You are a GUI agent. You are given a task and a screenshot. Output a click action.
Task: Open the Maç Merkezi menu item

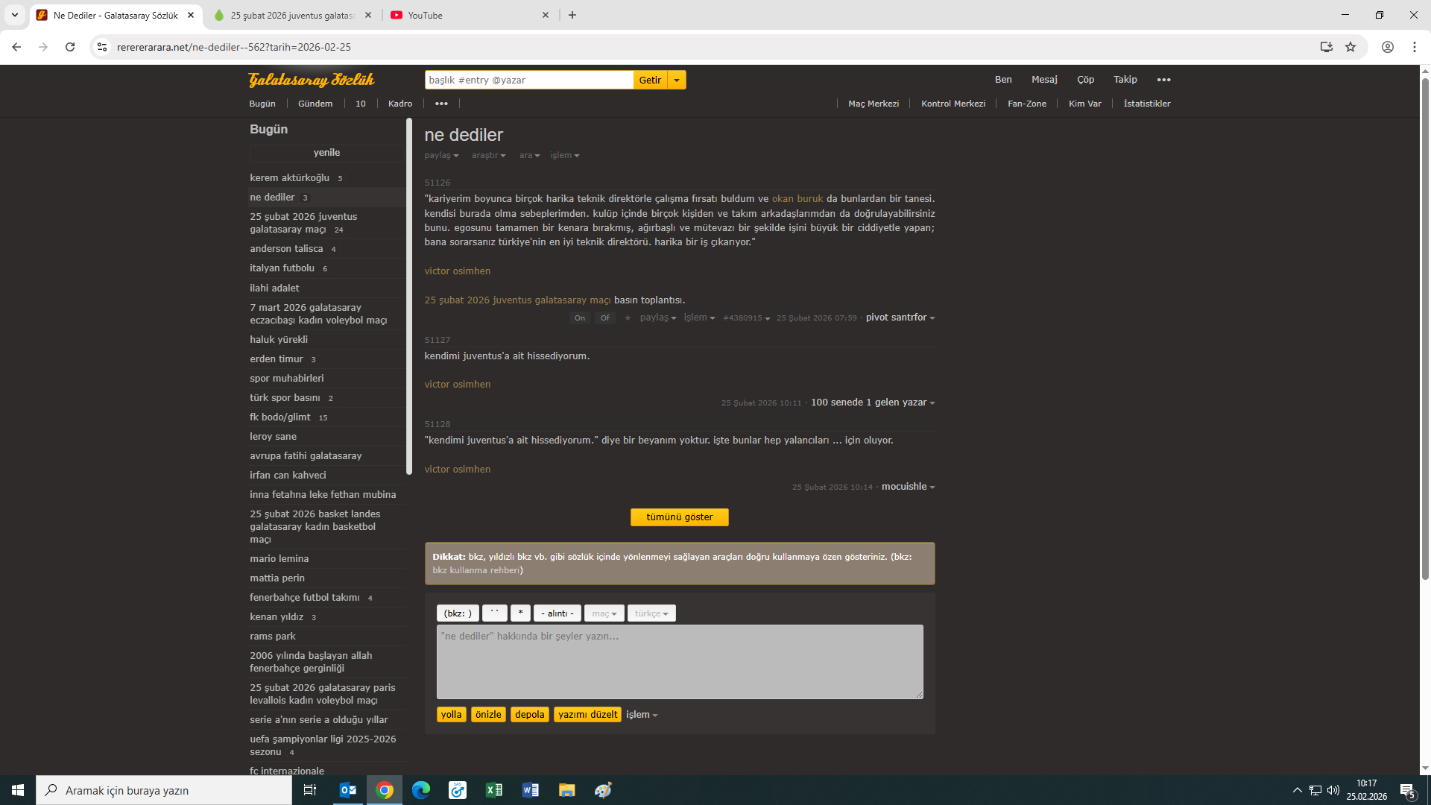(x=874, y=104)
